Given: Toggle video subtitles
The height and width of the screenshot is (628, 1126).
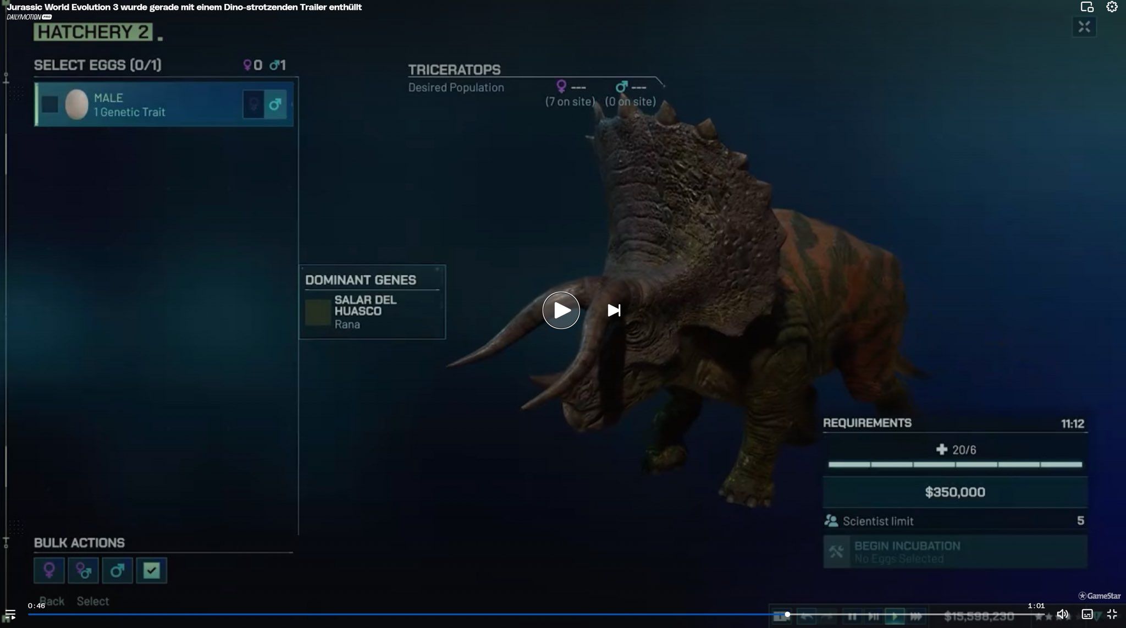Looking at the screenshot, I should point(1087,614).
